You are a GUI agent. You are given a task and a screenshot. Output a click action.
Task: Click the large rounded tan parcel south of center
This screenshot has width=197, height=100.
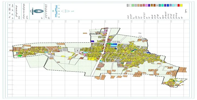click(101, 65)
